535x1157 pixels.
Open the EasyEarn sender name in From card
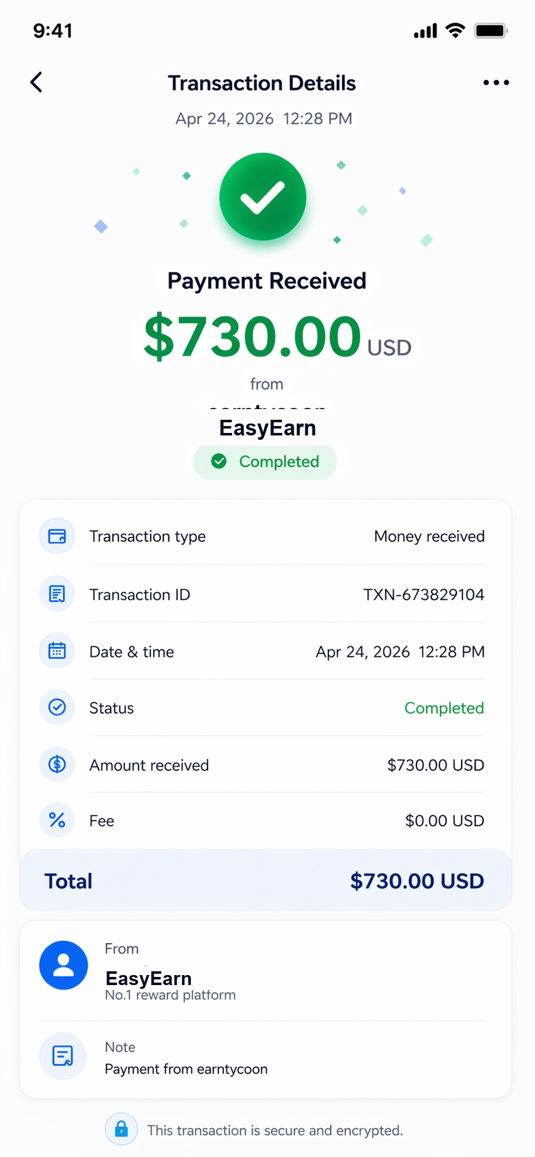pyautogui.click(x=149, y=978)
